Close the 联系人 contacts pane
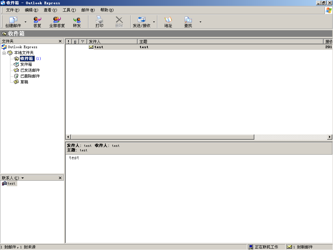This screenshot has width=333, height=250. (60, 178)
